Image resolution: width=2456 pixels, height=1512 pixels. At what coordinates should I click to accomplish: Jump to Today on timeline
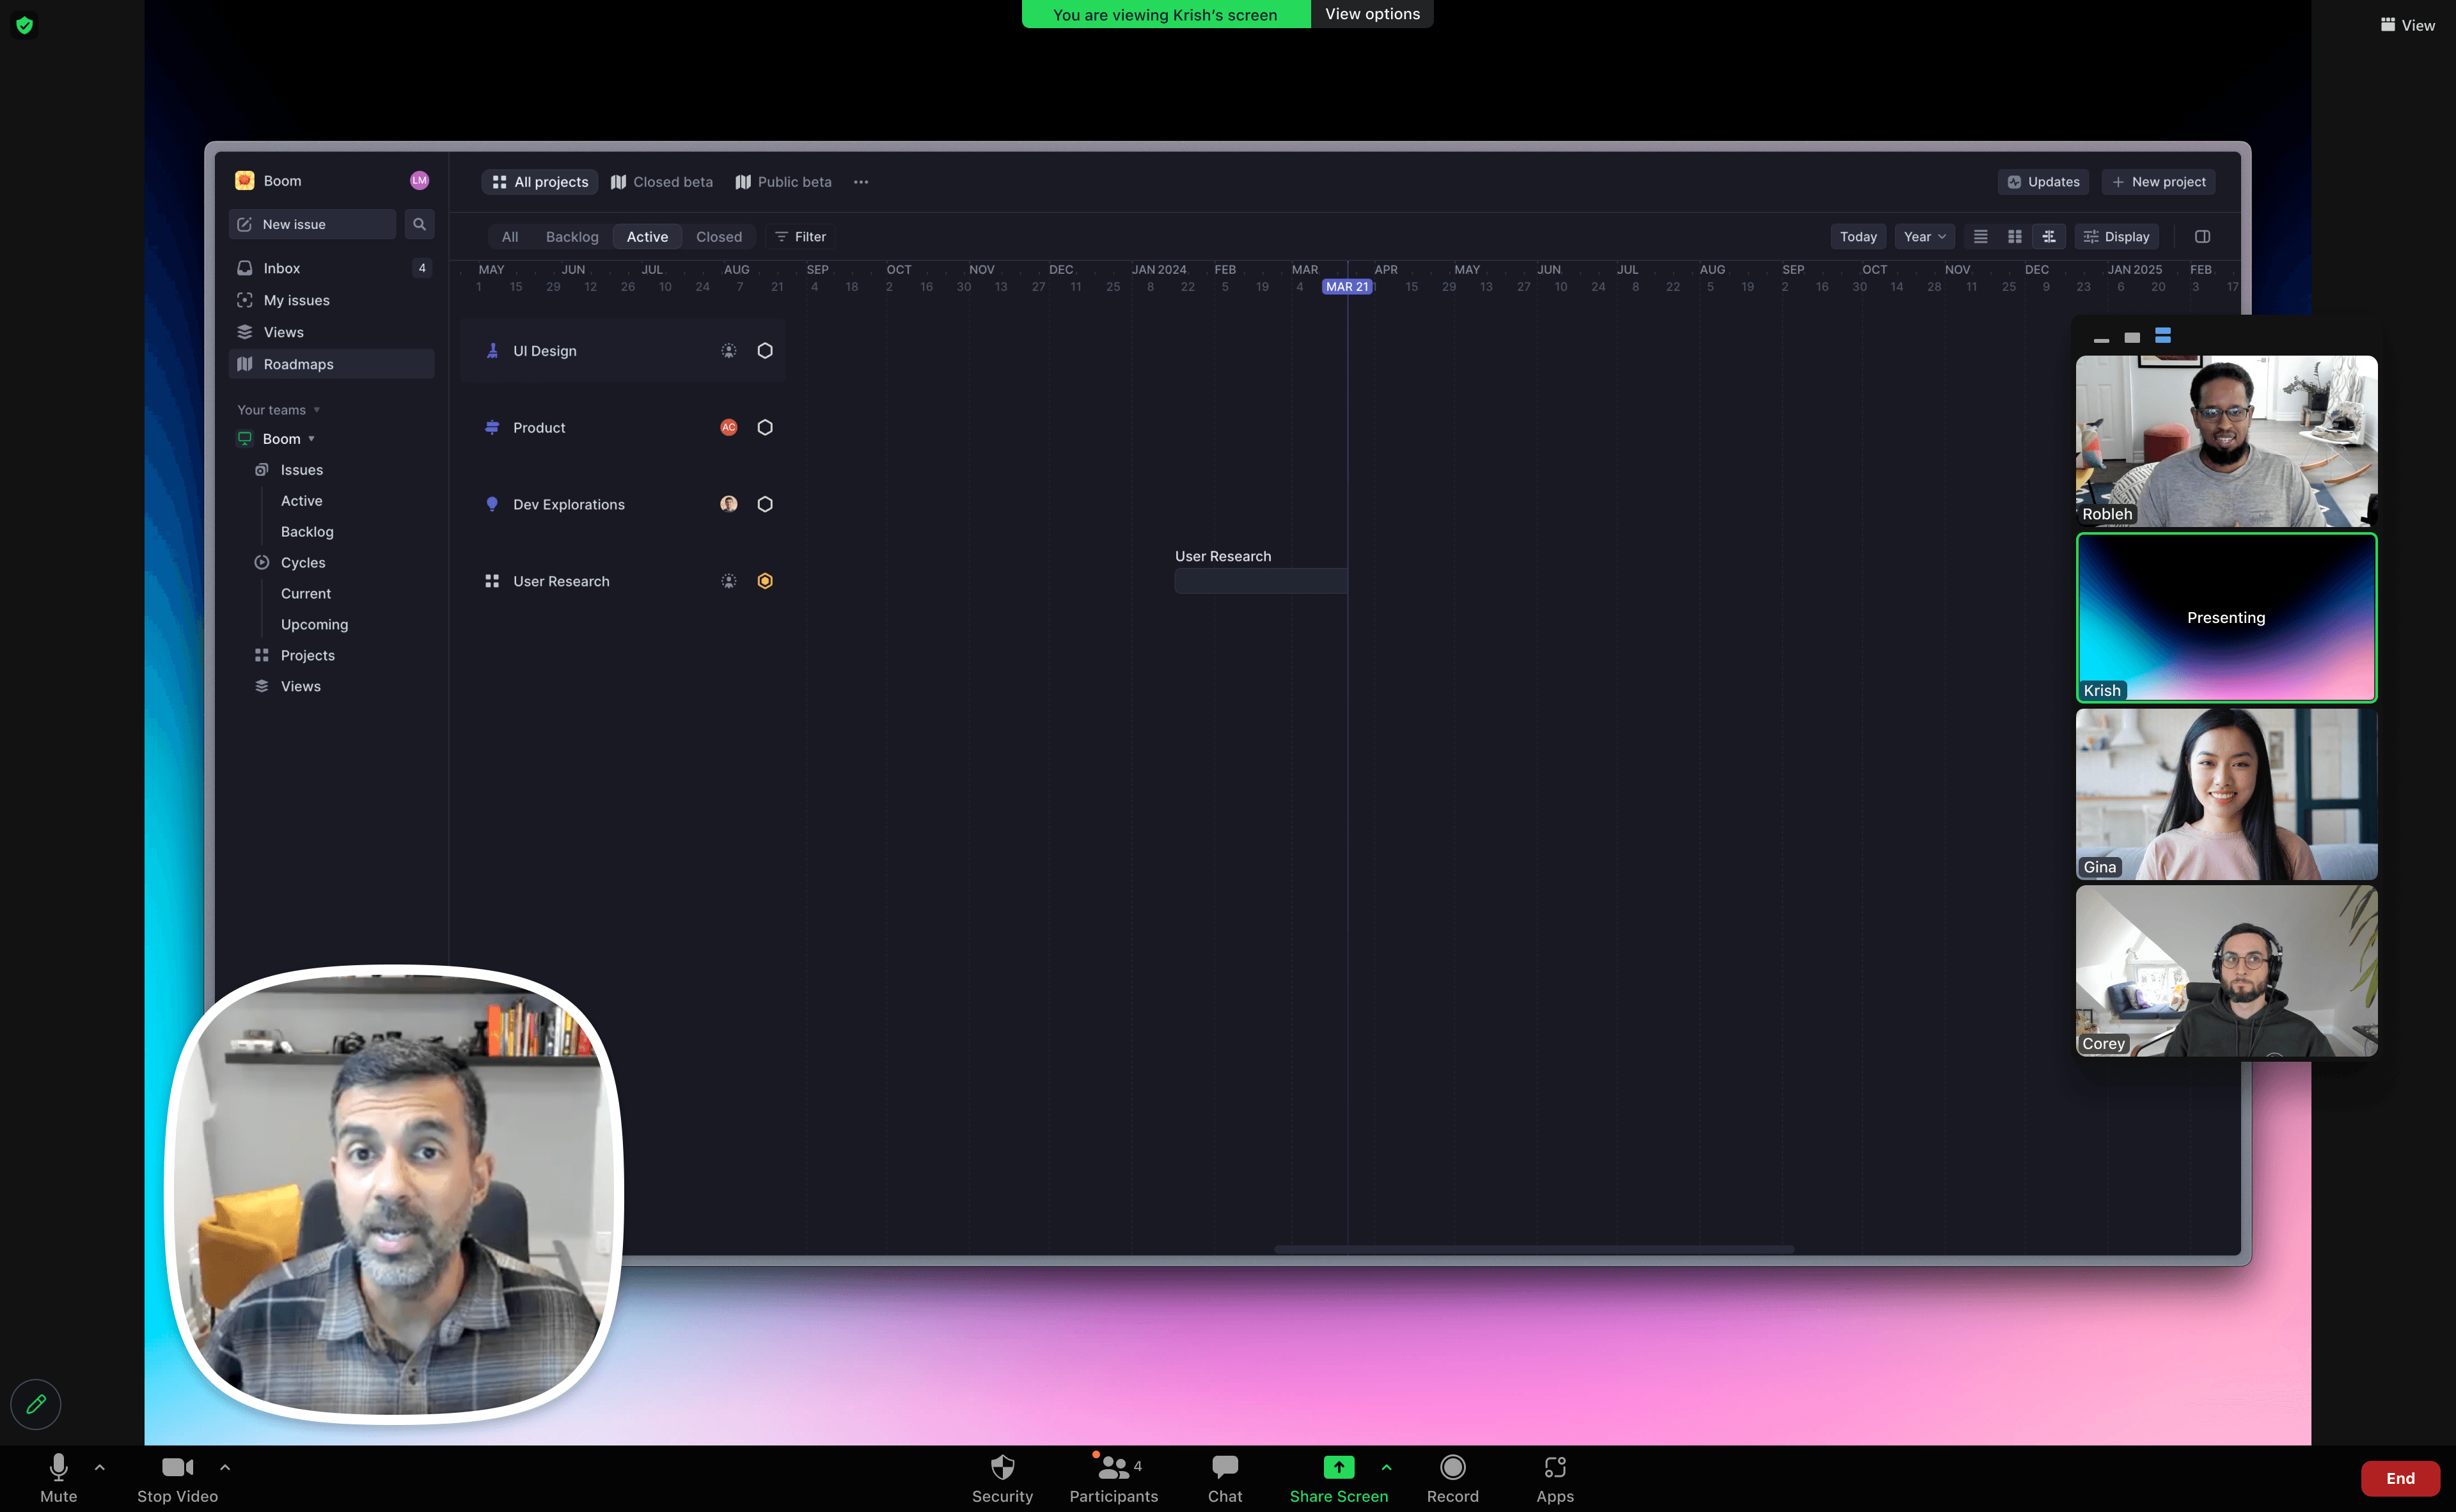(1858, 237)
